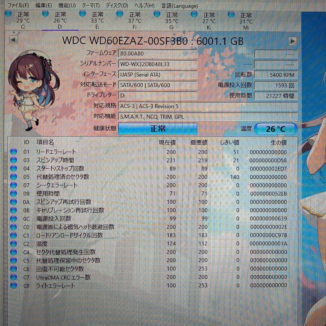Click the 項目名 column header

click(45, 142)
